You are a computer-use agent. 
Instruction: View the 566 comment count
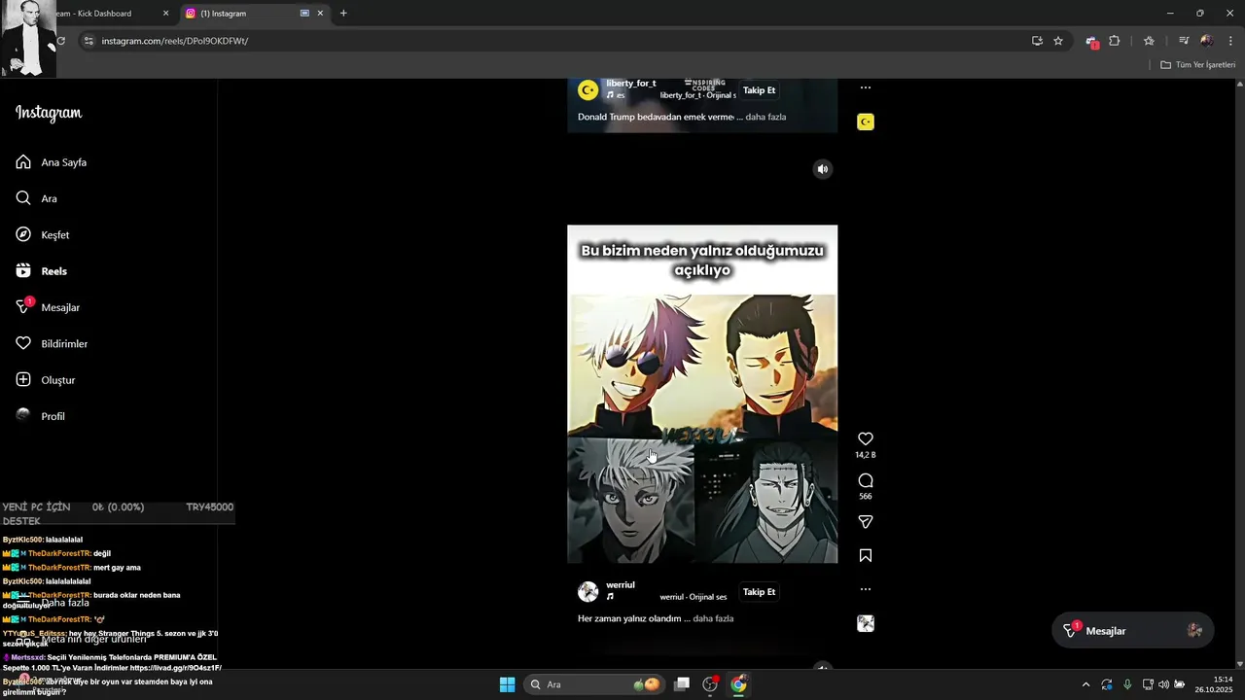pos(866,497)
